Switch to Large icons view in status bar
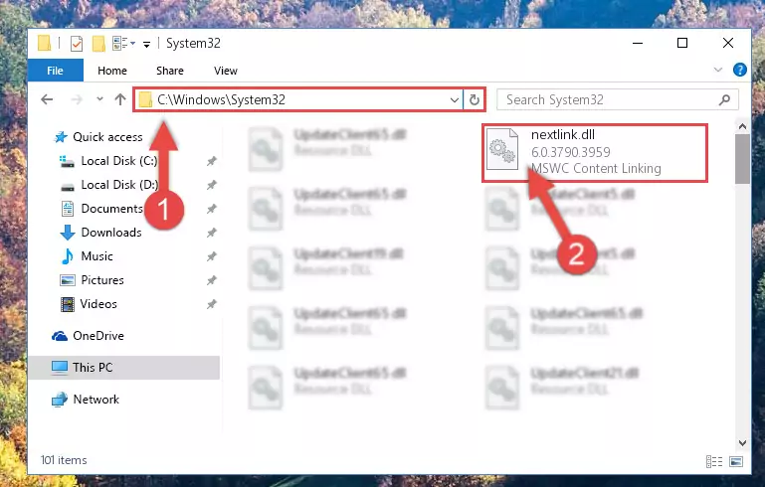Viewport: 765px width, 487px height. tap(736, 461)
